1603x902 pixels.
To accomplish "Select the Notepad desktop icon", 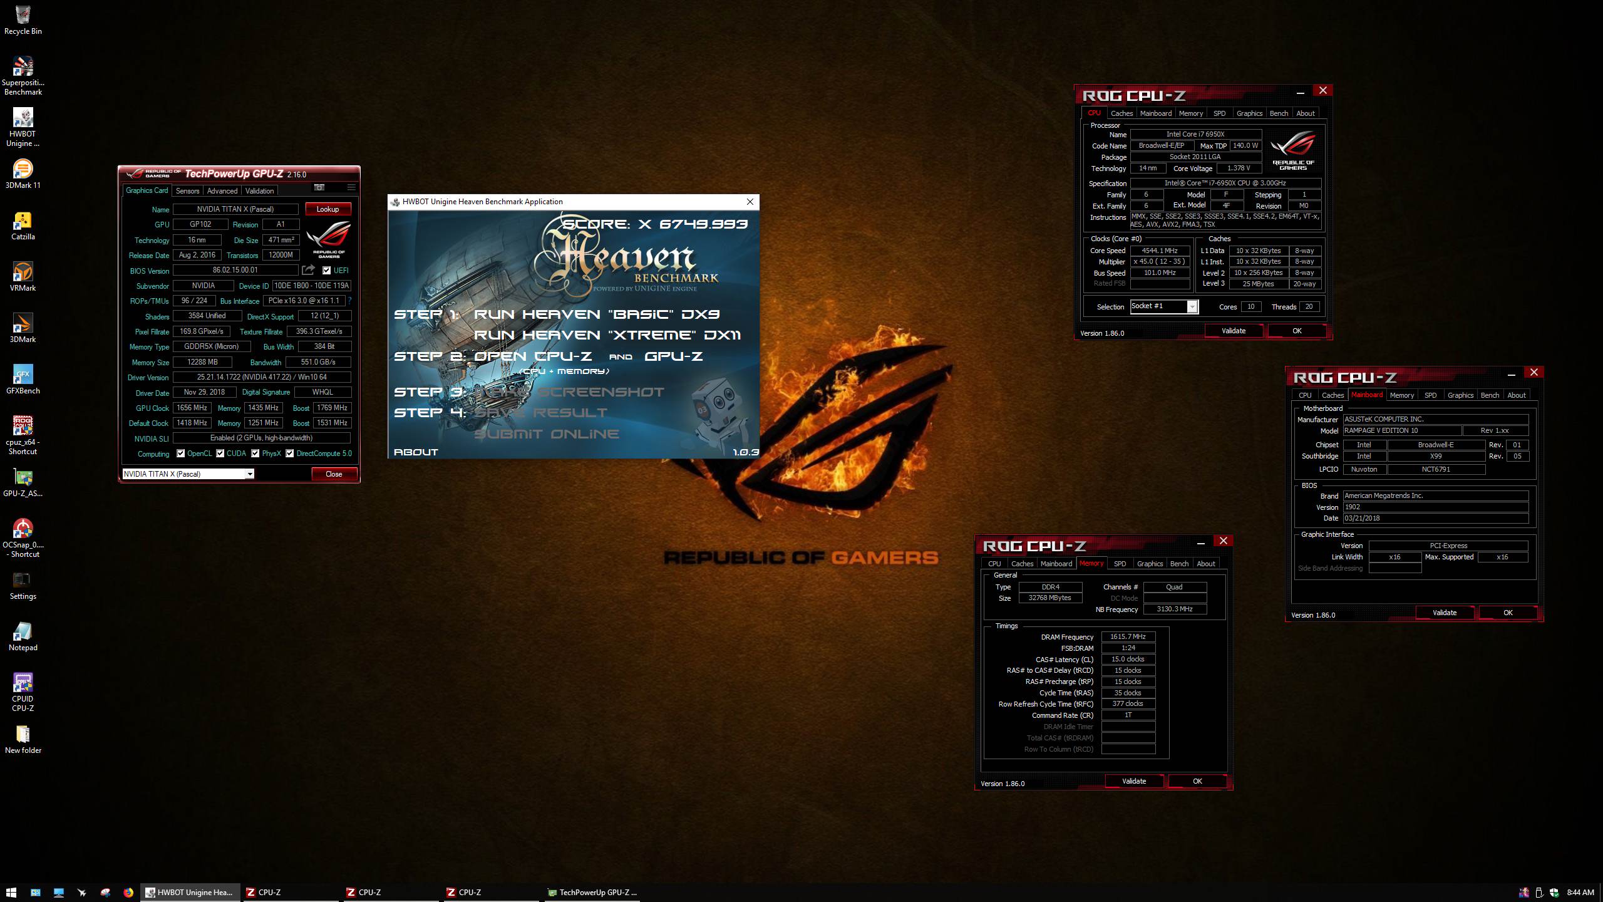I will [23, 636].
